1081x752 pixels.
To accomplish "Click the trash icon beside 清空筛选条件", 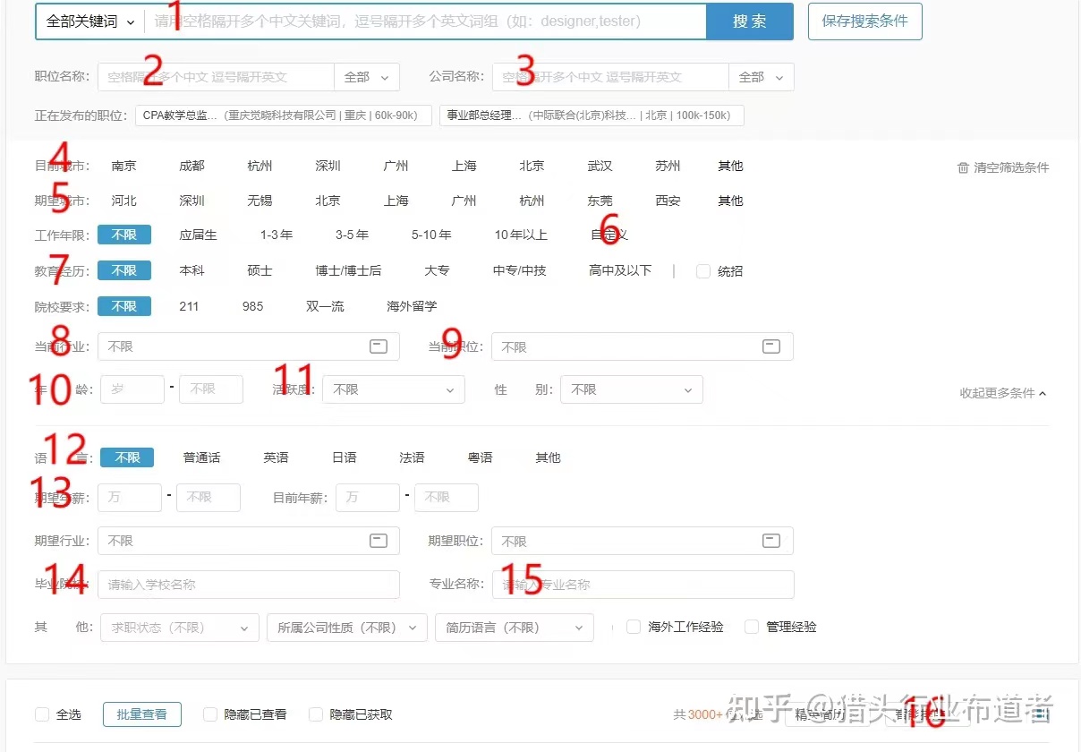I will 963,167.
